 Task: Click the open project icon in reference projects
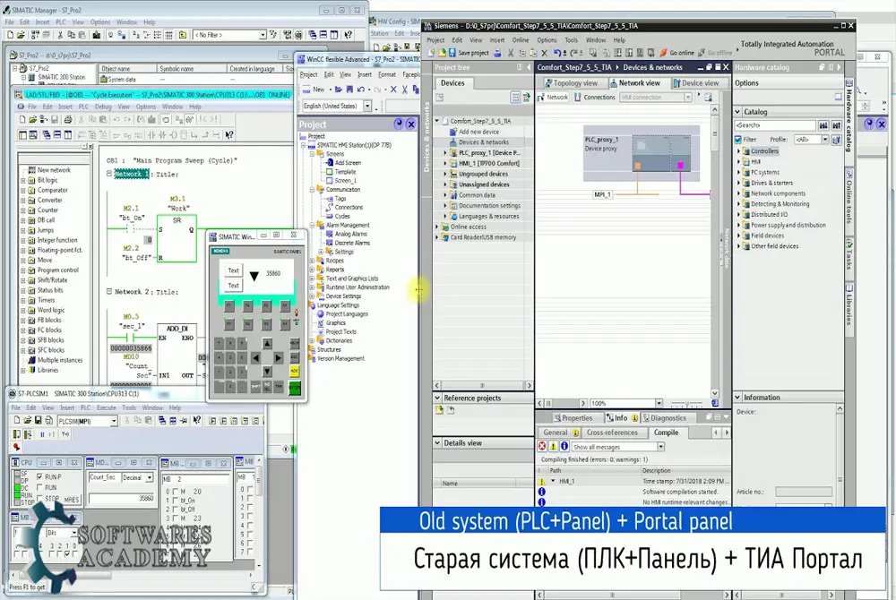439,410
